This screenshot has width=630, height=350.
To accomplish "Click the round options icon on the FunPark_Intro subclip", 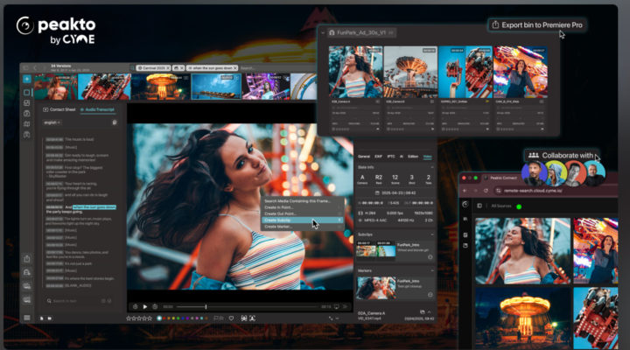I will pyautogui.click(x=430, y=256).
